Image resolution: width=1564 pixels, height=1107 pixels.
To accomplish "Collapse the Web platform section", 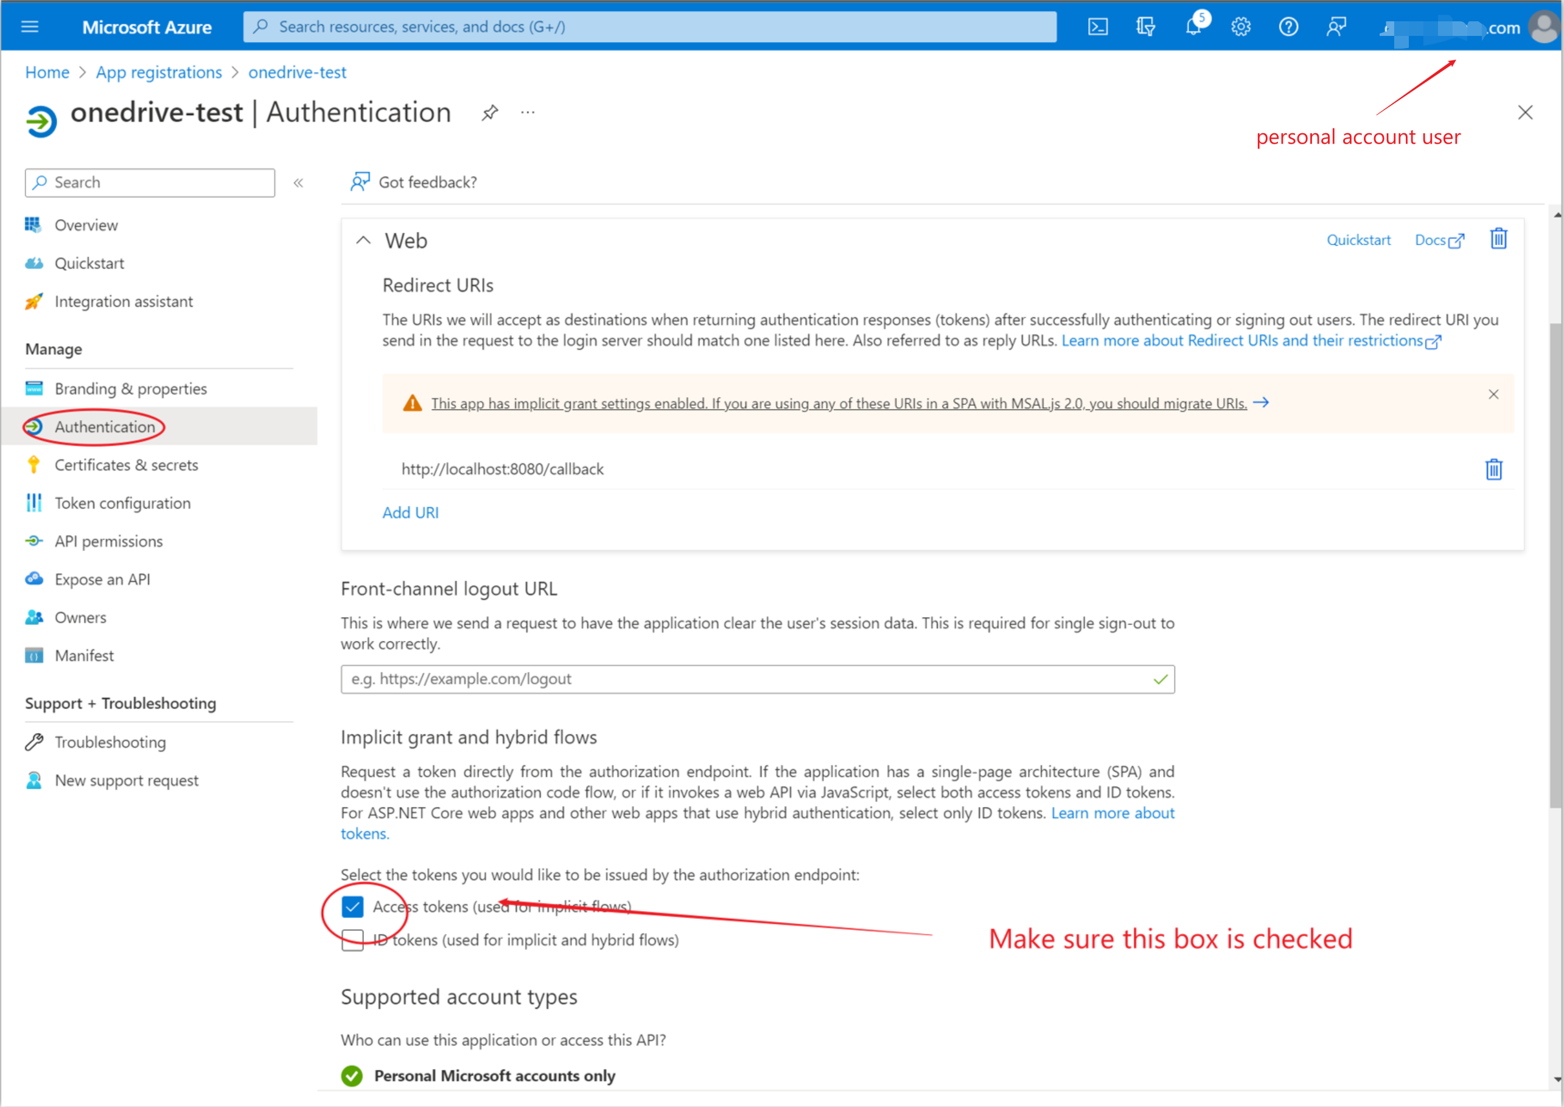I will coord(363,240).
